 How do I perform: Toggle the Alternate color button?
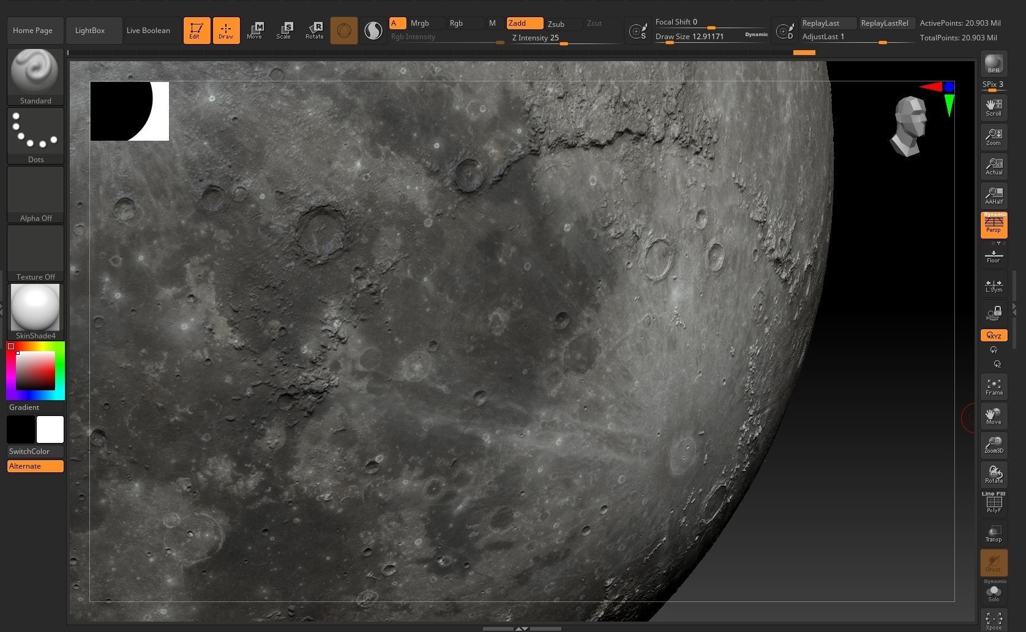click(36, 466)
